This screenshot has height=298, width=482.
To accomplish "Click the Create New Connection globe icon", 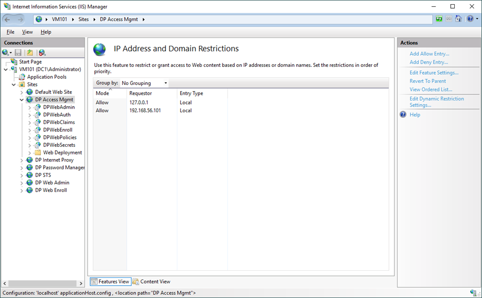I will point(6,52).
